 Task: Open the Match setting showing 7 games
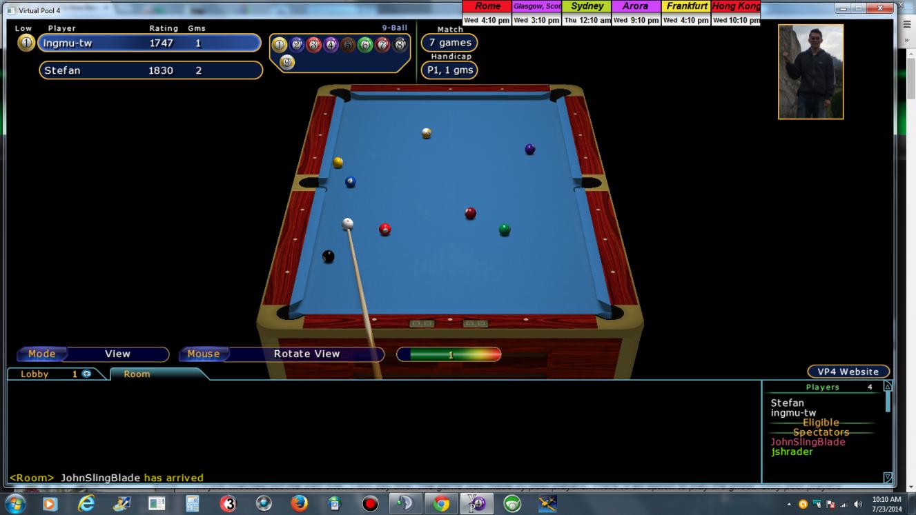(449, 43)
